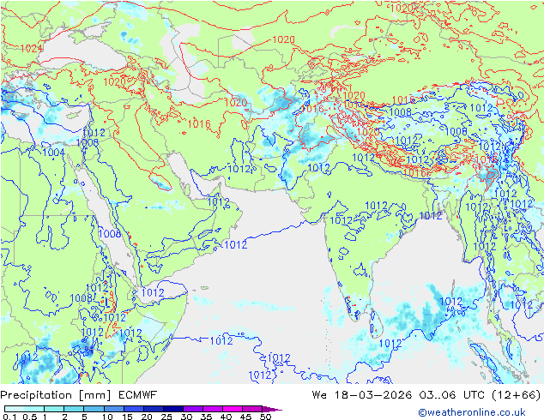544x420 pixels.
Task: Click the '1024' isobar label
Action: tap(32, 49)
